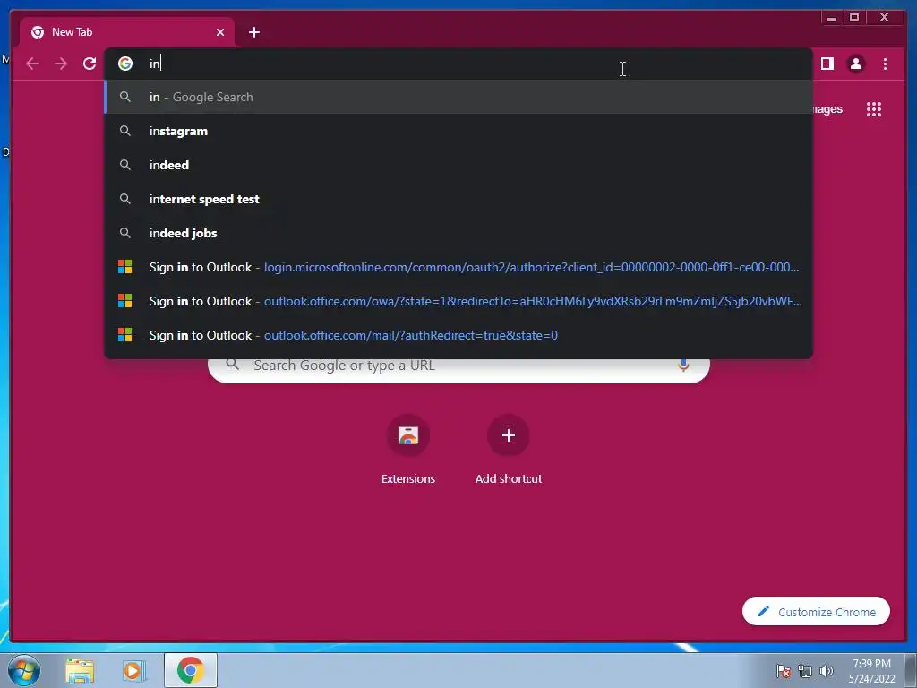Screen dimensions: 917x688
Task: Click the search icon beside "indeed jobs"
Action: (125, 233)
